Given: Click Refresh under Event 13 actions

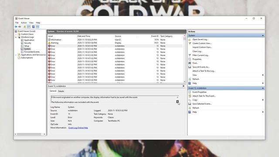Looking at the screenshot, I should click(196, 108).
